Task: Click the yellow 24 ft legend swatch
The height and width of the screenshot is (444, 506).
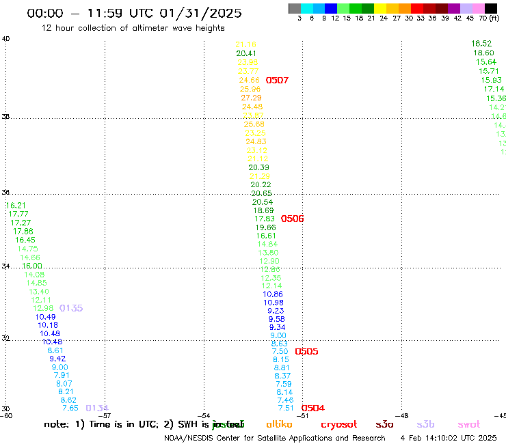Action: 380,9
